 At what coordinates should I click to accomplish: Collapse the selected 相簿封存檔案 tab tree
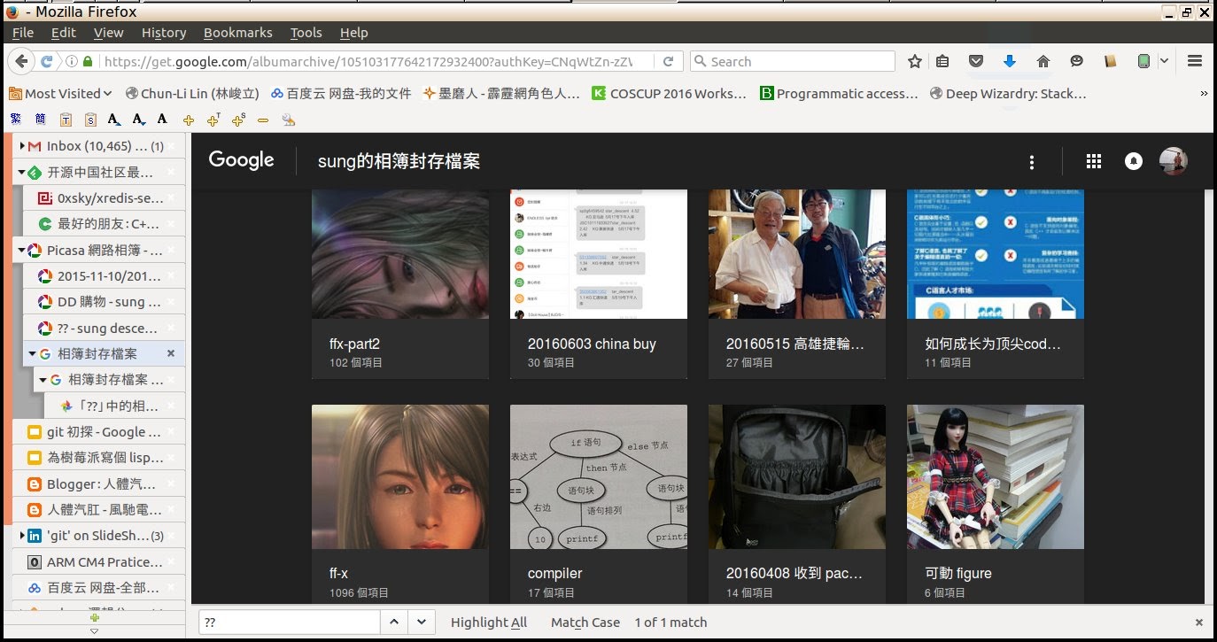click(32, 354)
